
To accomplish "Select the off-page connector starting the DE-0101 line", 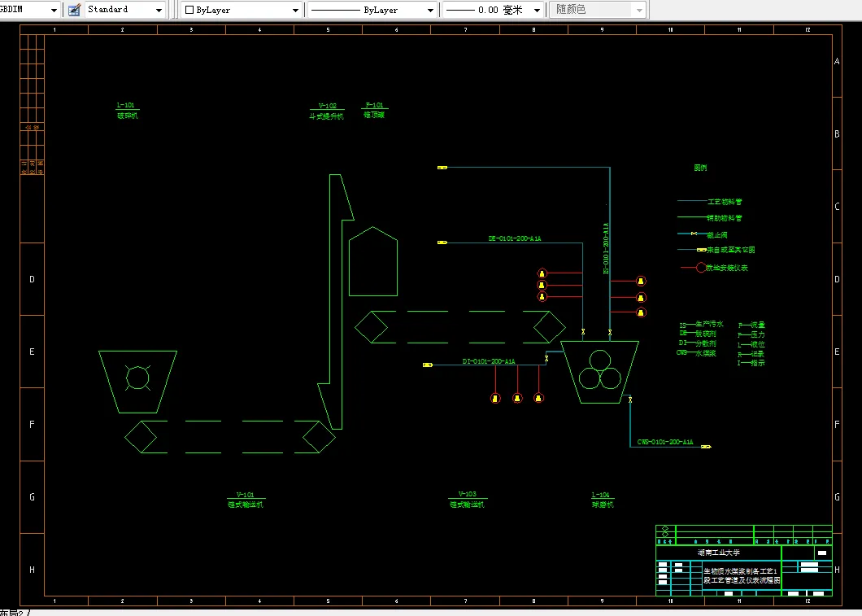I will point(442,242).
